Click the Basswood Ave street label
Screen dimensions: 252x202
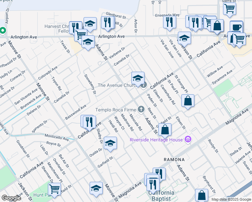click(76, 112)
